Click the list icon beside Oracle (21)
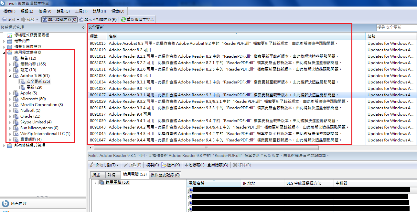This screenshot has height=212, width=417. tap(16, 116)
